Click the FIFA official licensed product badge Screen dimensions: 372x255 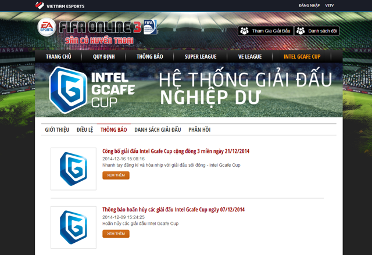click(150, 27)
